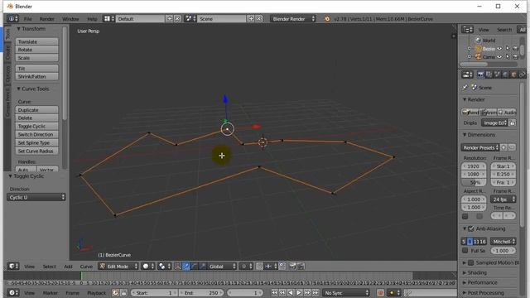Open the Edit Mode selector
The height and width of the screenshot is (298, 530).
click(x=118, y=267)
